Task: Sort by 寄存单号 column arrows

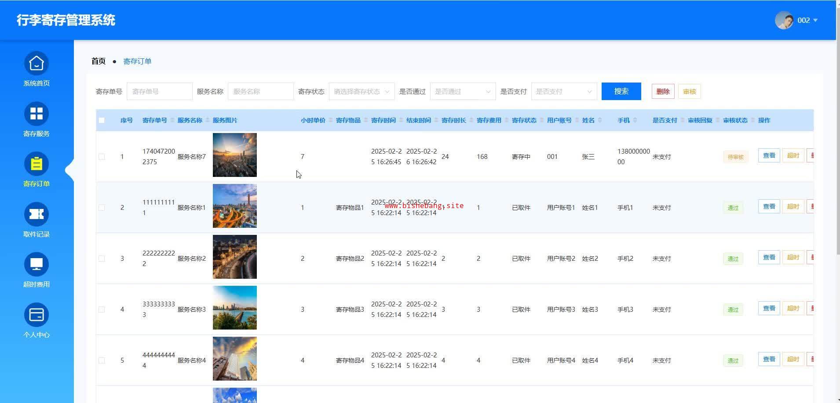Action: (172, 120)
